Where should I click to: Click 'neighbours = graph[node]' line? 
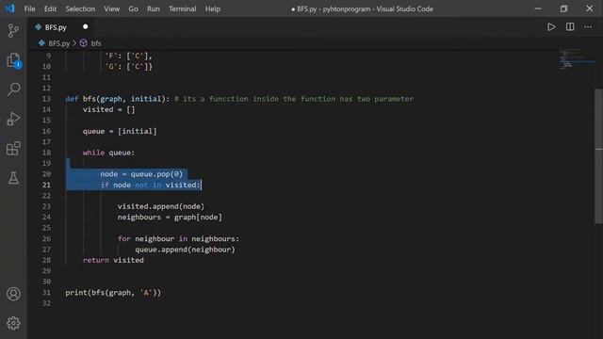pos(170,218)
